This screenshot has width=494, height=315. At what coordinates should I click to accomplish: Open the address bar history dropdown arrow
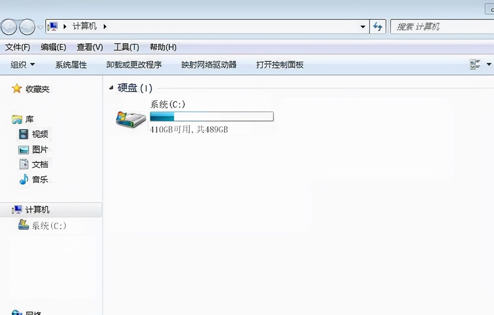point(362,26)
